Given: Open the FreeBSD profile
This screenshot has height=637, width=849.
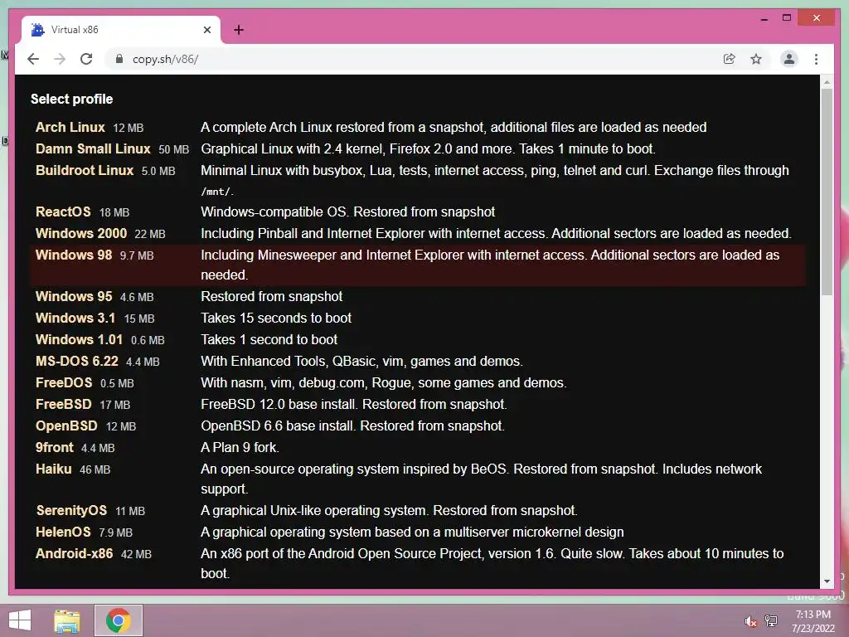Looking at the screenshot, I should coord(63,405).
